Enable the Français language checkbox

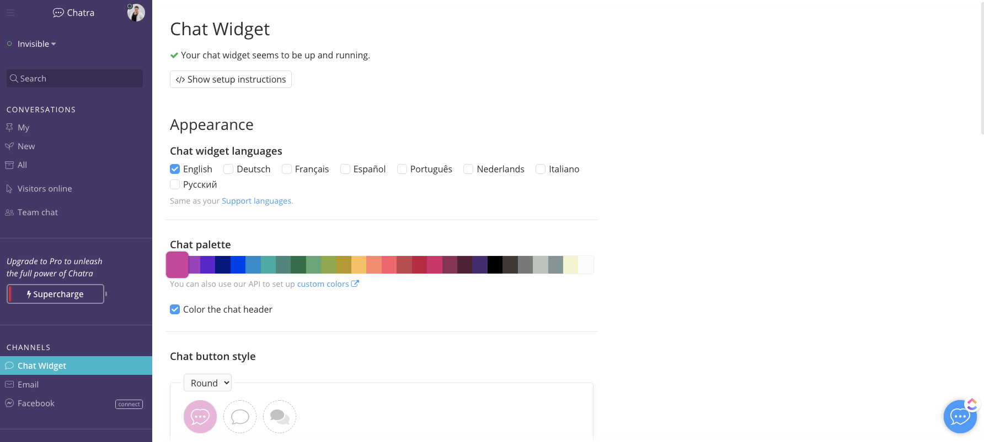287,169
